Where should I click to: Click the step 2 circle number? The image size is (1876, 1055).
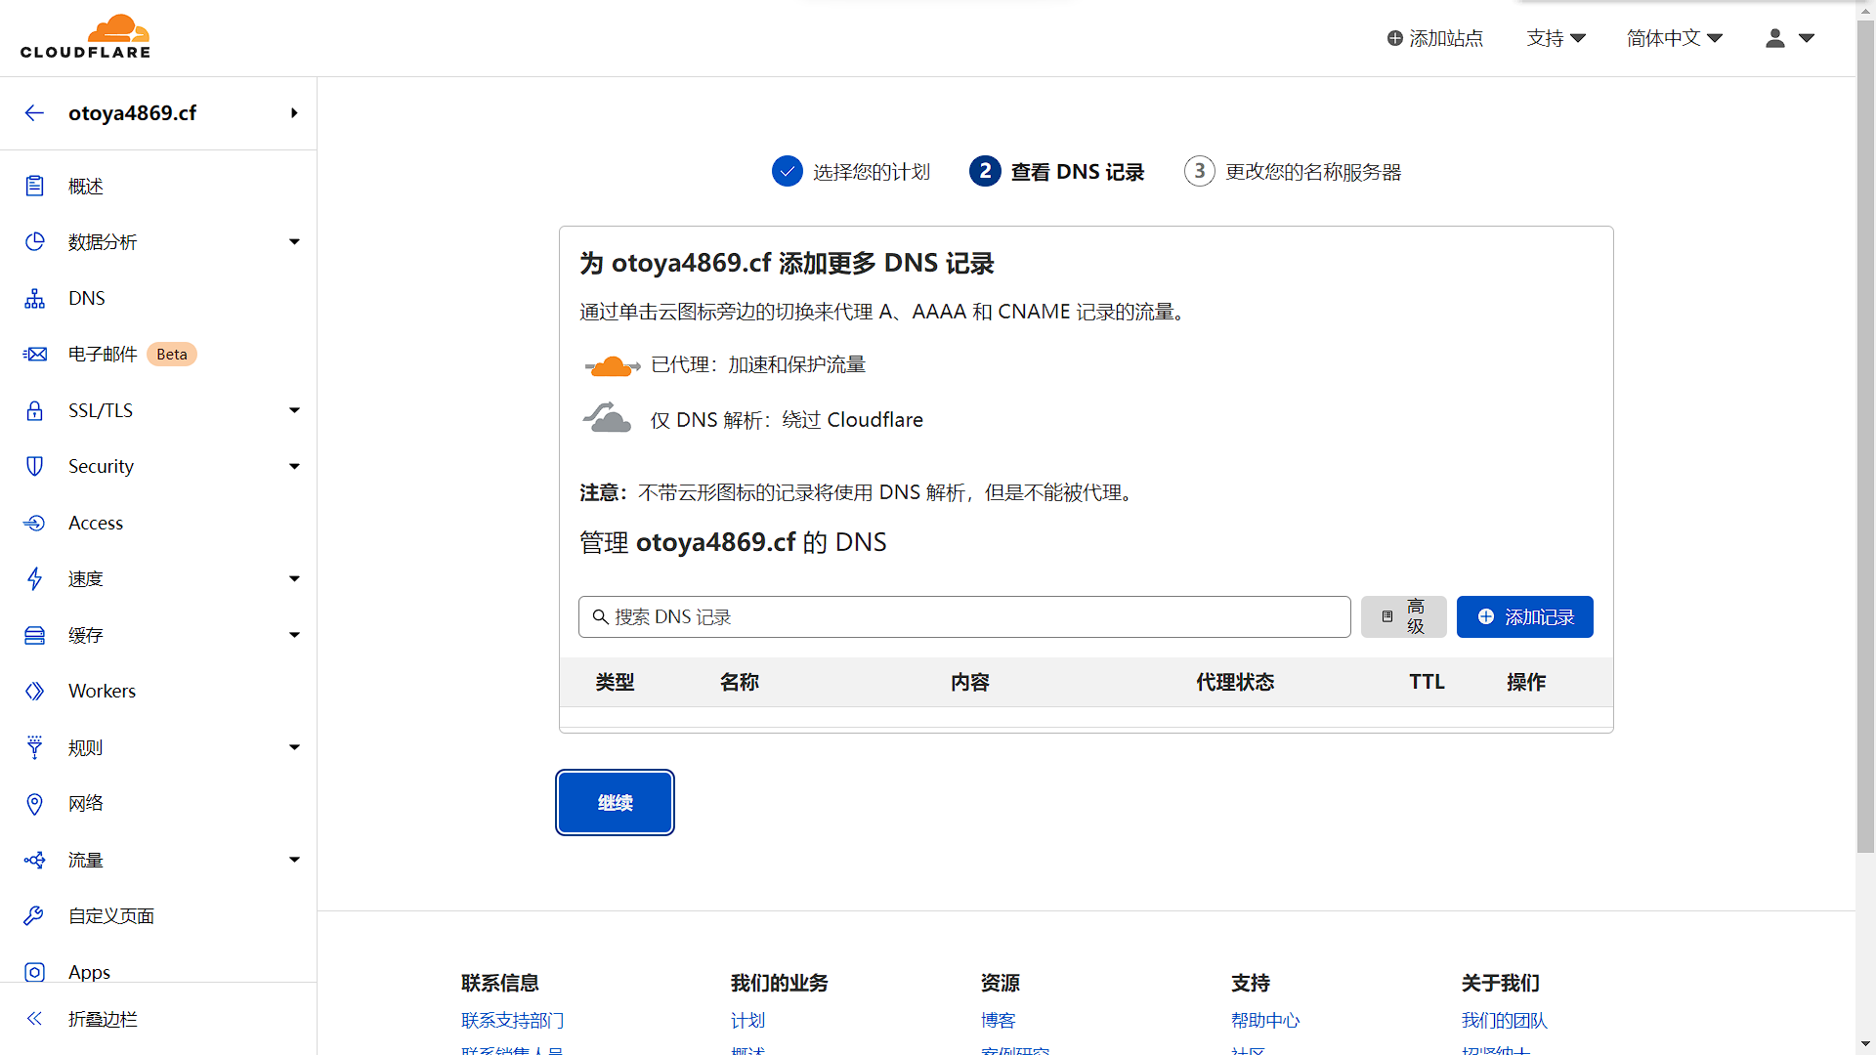point(985,171)
